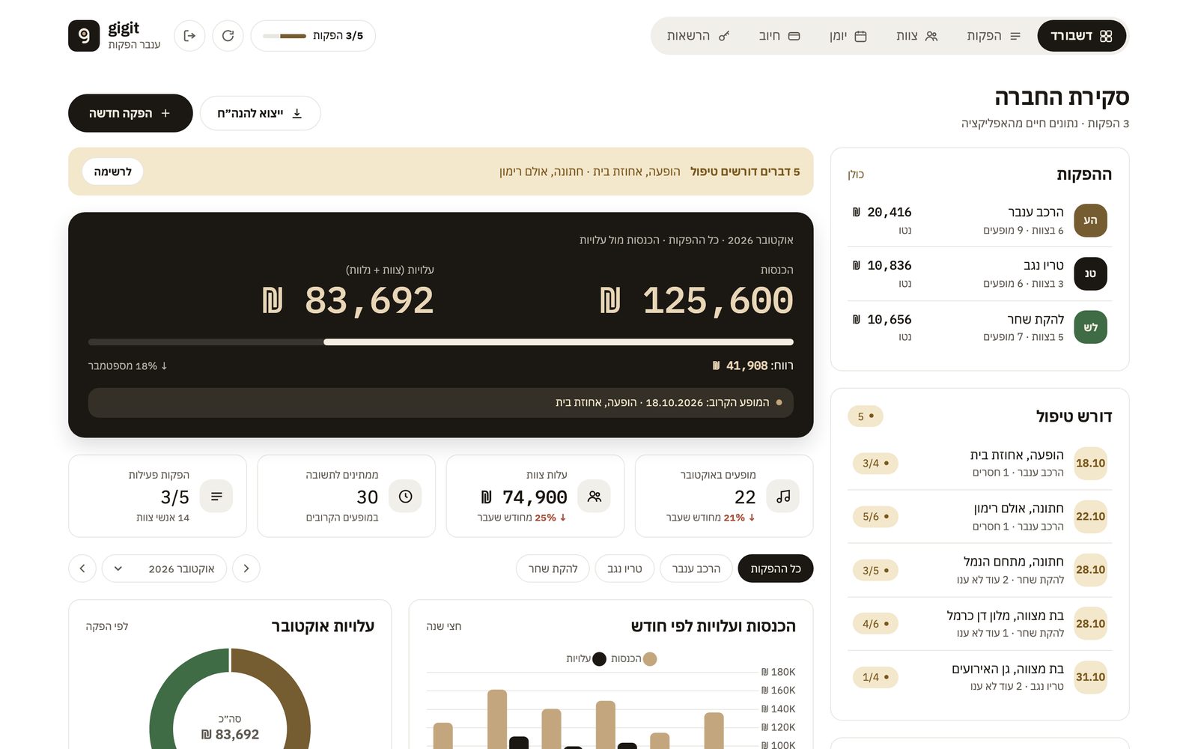
Task: Click the 22.10 date badge
Action: click(1090, 516)
